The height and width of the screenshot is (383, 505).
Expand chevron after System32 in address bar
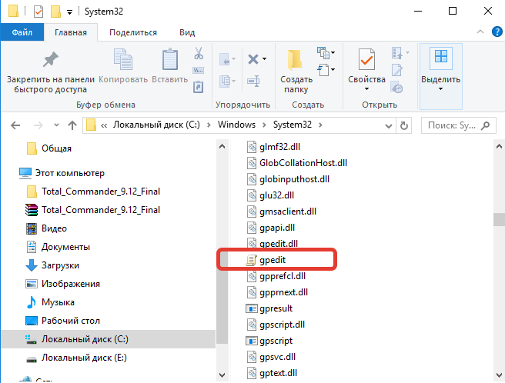click(x=320, y=125)
